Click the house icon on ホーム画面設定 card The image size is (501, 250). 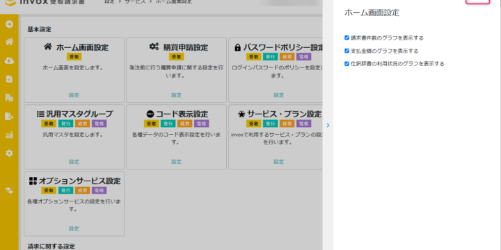(47, 47)
